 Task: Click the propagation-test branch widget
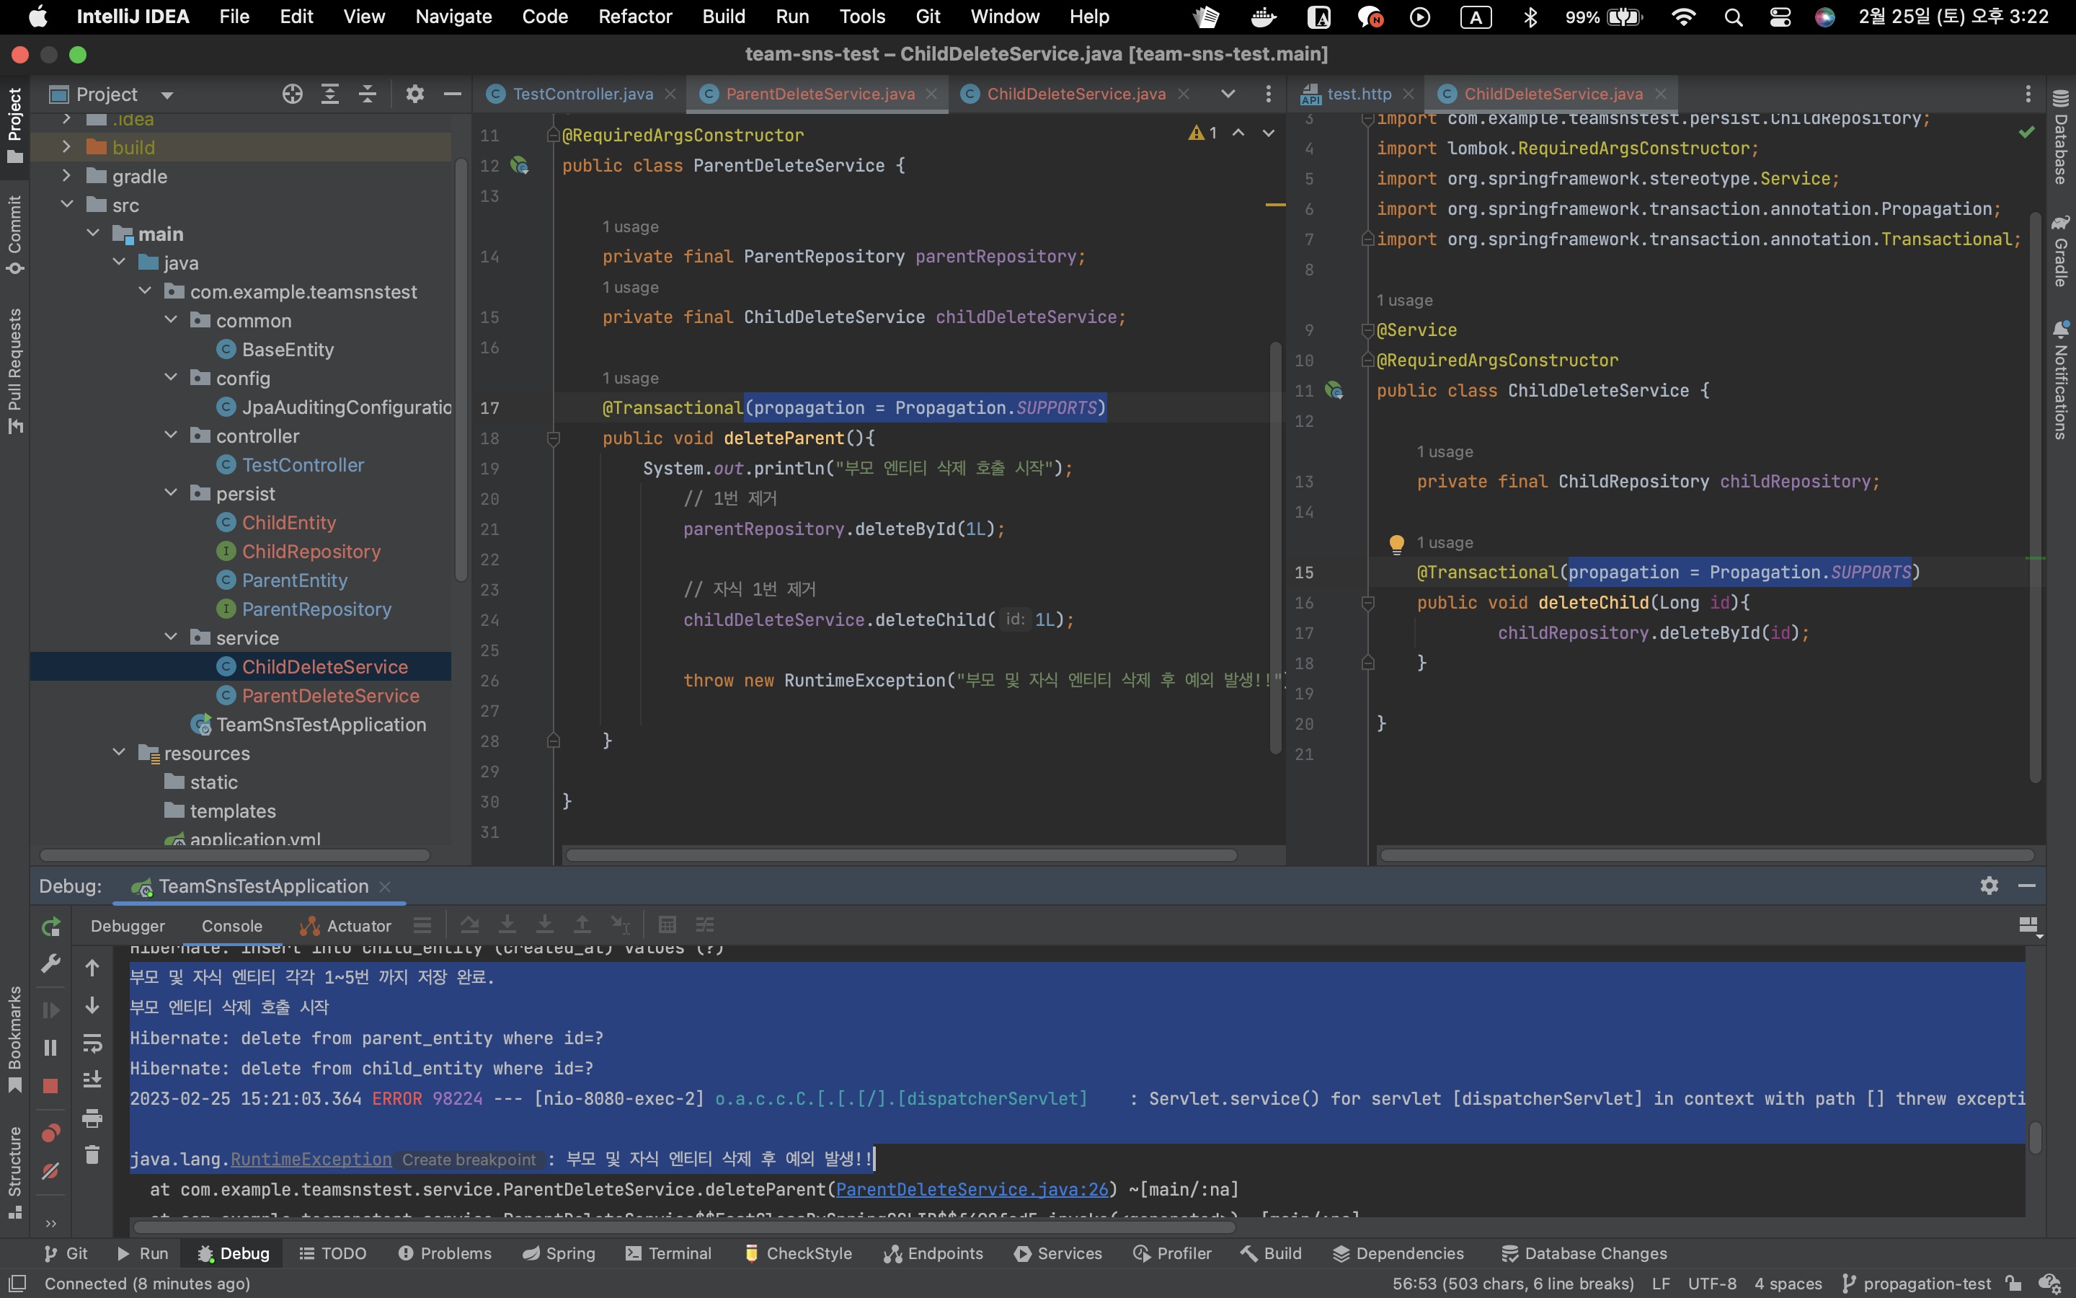[x=1917, y=1284]
